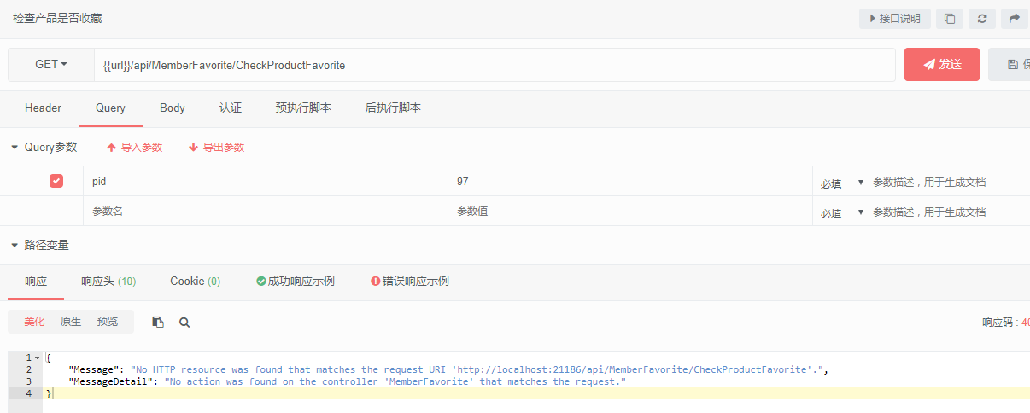Open the 预执行脚本 tab

(303, 108)
